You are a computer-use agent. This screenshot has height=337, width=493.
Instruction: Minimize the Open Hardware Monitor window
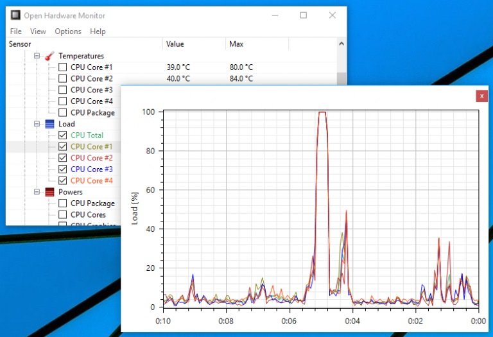tap(275, 15)
